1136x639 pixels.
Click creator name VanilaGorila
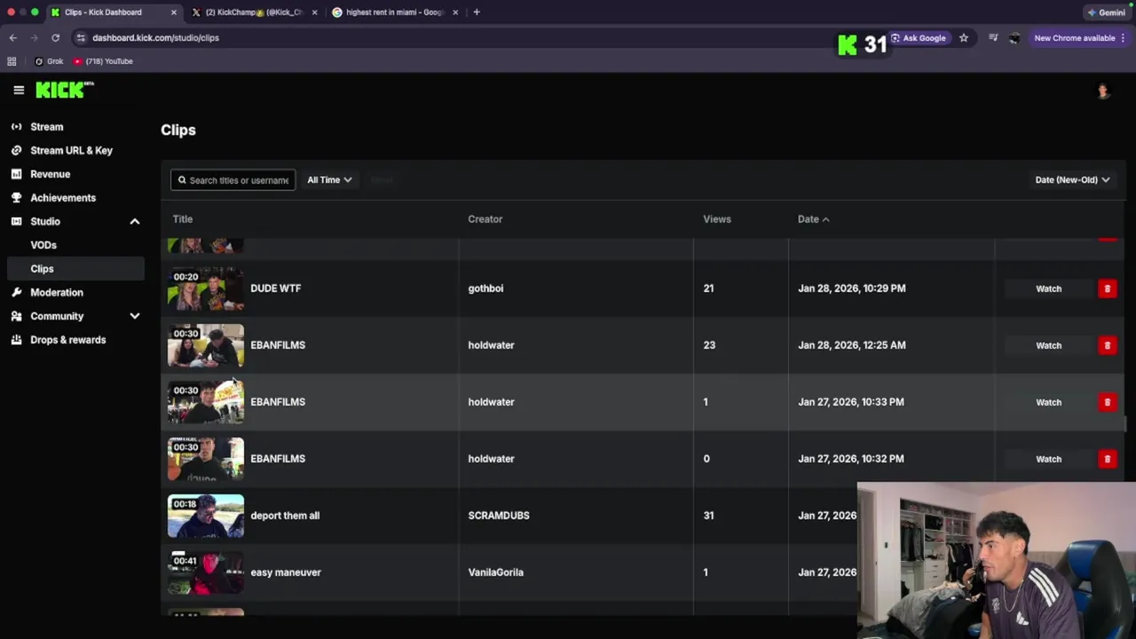tap(495, 572)
